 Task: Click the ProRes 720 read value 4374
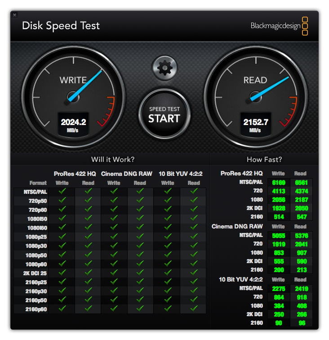[x=302, y=191]
